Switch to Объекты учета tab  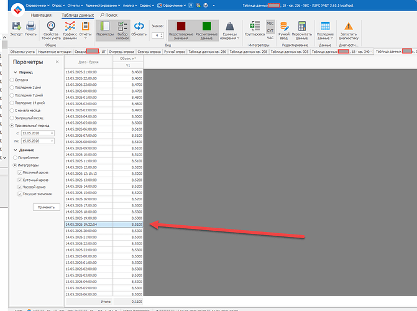[x=22, y=52]
